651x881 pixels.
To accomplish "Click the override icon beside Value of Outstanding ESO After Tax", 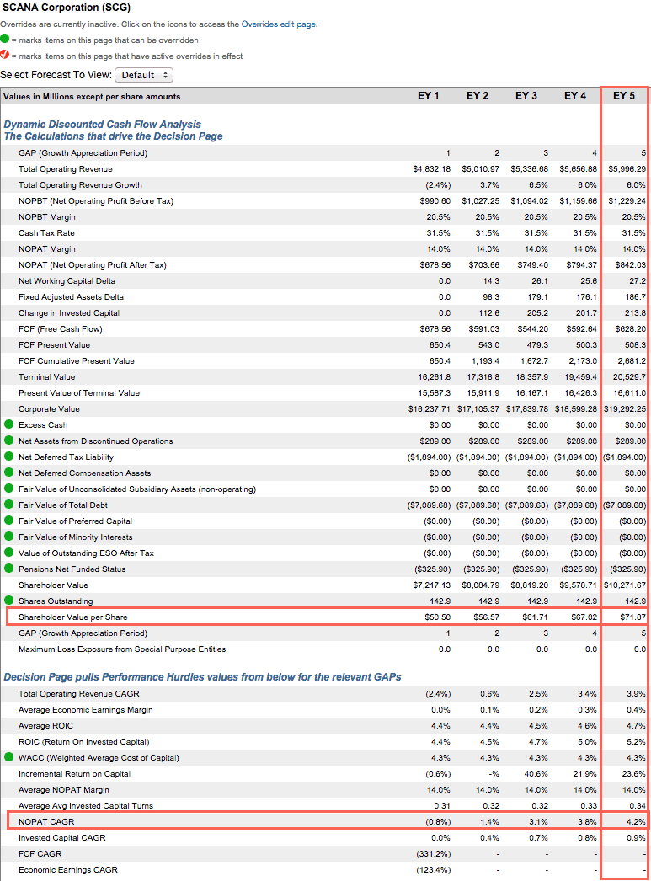I will 8,553.
